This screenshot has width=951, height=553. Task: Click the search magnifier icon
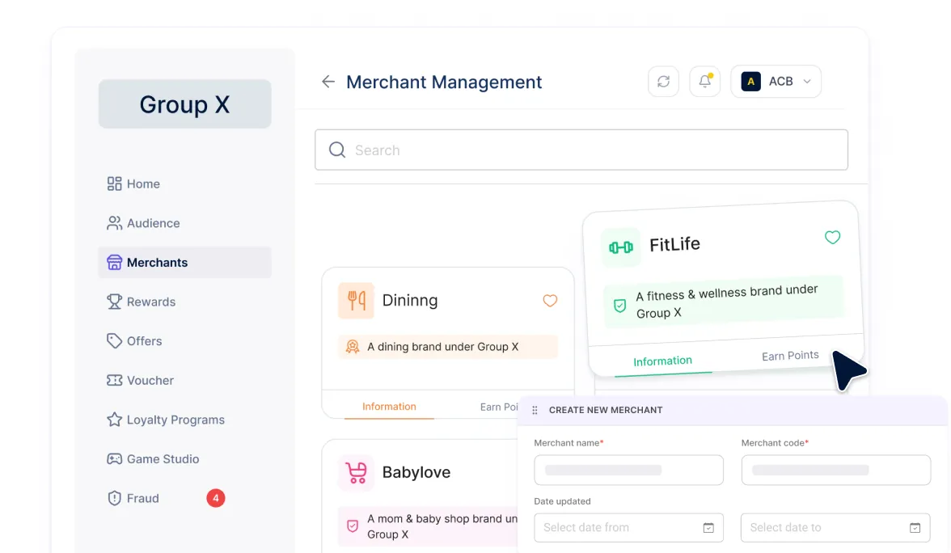(337, 150)
